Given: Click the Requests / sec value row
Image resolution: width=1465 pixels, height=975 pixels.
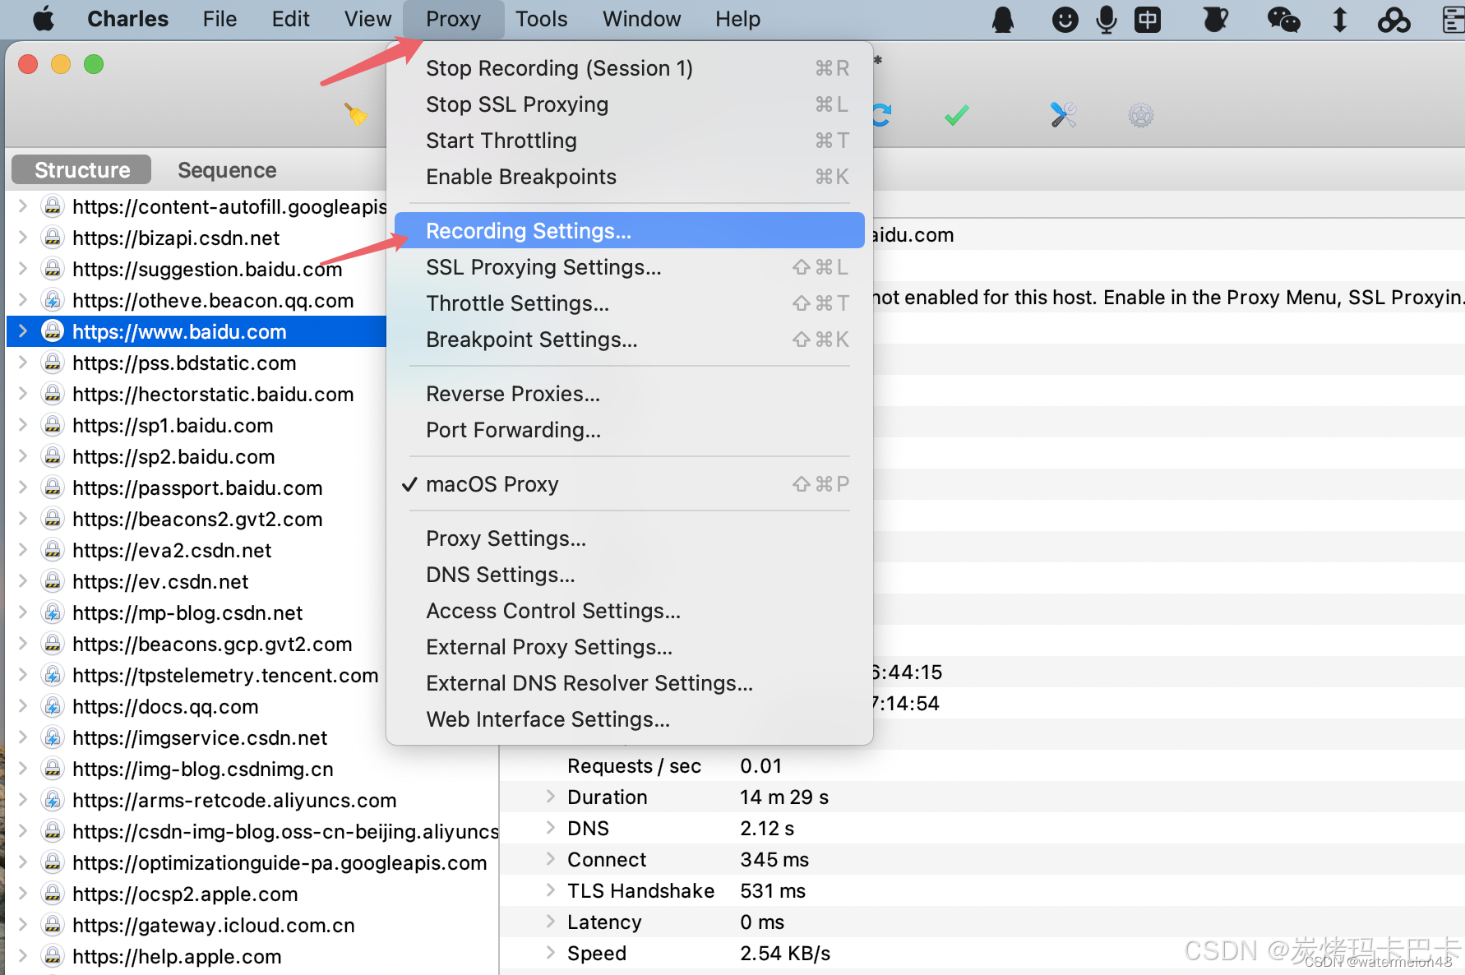Looking at the screenshot, I should pyautogui.click(x=982, y=765).
